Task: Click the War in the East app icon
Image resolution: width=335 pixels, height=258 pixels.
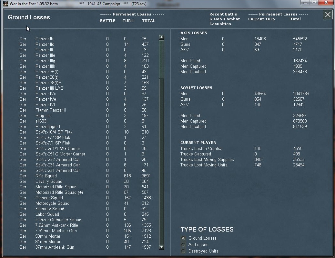Action: click(x=5, y=4)
